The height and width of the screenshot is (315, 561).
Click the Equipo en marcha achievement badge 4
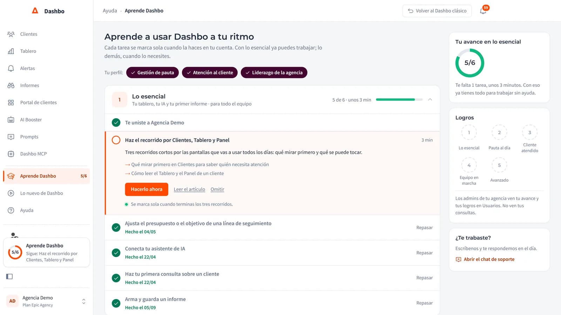point(469,165)
